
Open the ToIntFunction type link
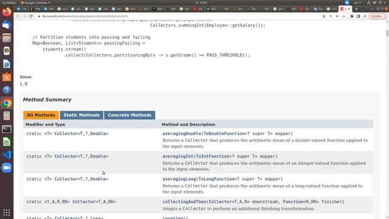(x=212, y=156)
